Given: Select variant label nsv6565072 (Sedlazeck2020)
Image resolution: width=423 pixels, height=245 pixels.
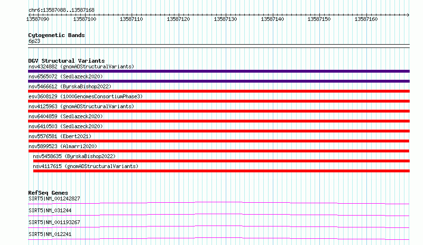Looking at the screenshot, I should click(x=66, y=76).
